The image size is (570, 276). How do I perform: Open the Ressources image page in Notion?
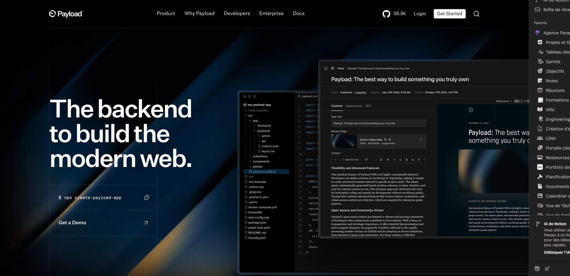(554, 157)
